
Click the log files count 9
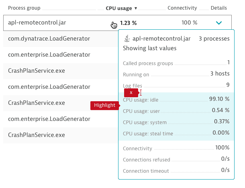[228, 85]
